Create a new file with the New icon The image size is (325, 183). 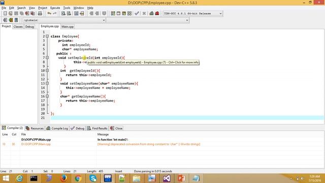pos(5,13)
